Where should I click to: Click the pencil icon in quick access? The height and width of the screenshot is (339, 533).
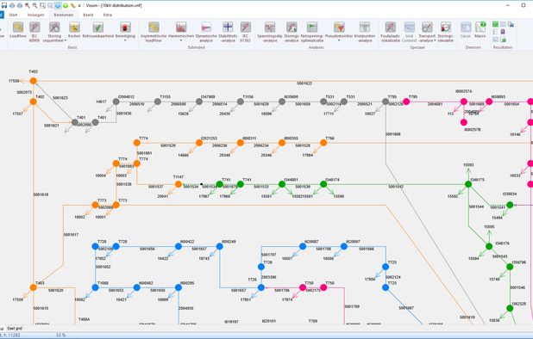tap(72, 5)
